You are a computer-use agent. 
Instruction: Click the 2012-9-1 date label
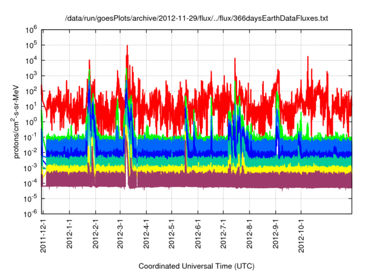coord(275,233)
